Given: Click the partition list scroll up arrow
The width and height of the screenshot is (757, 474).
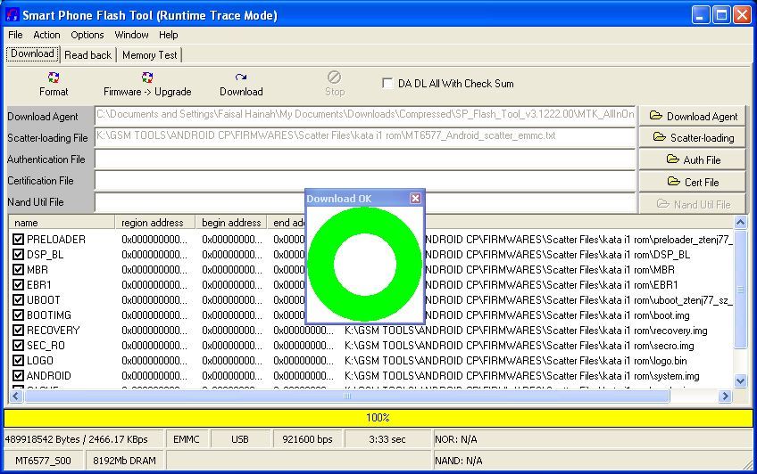Looking at the screenshot, I should click(740, 222).
